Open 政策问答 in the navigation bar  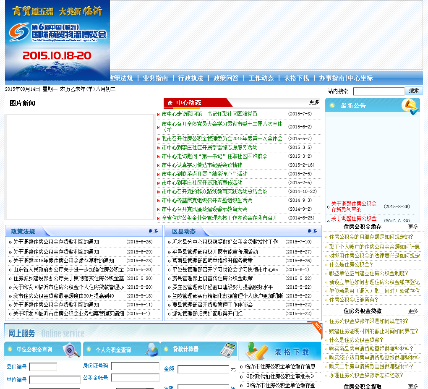(226, 78)
